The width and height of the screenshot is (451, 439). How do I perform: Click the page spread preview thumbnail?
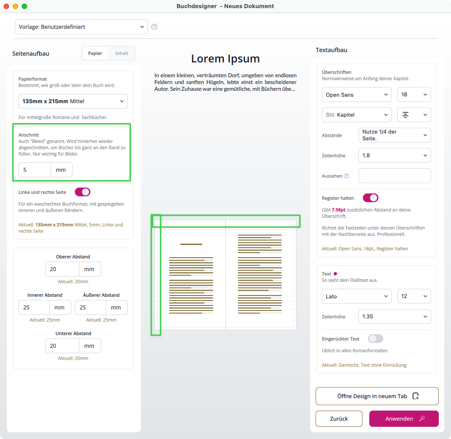tap(225, 275)
